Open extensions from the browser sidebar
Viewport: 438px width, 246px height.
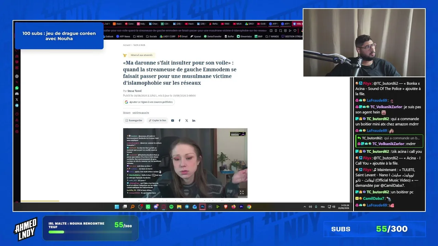click(17, 126)
